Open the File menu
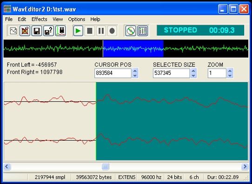Screen dimensions: 252x184 click(9, 19)
